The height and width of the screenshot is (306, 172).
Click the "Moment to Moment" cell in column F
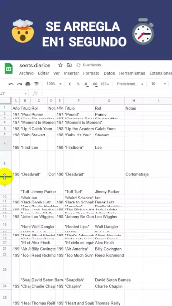click(79, 122)
